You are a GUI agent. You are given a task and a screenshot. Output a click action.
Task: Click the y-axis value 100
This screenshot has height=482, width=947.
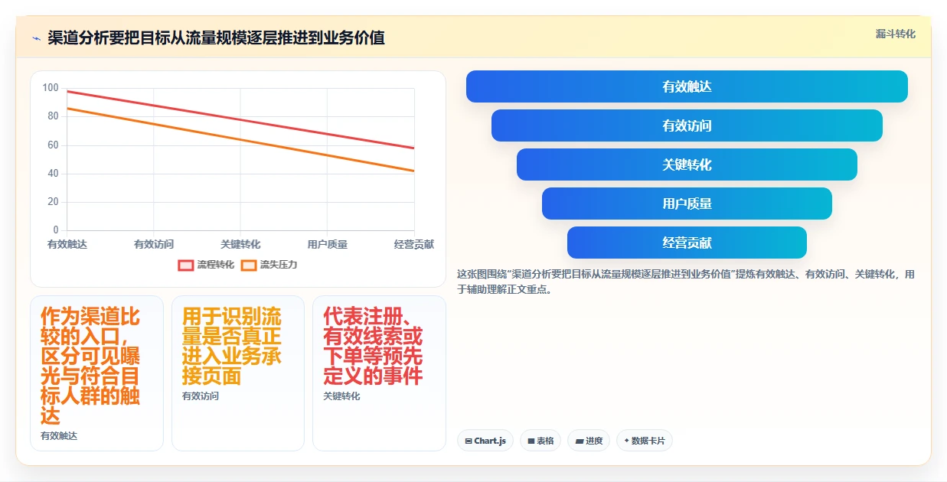click(51, 88)
